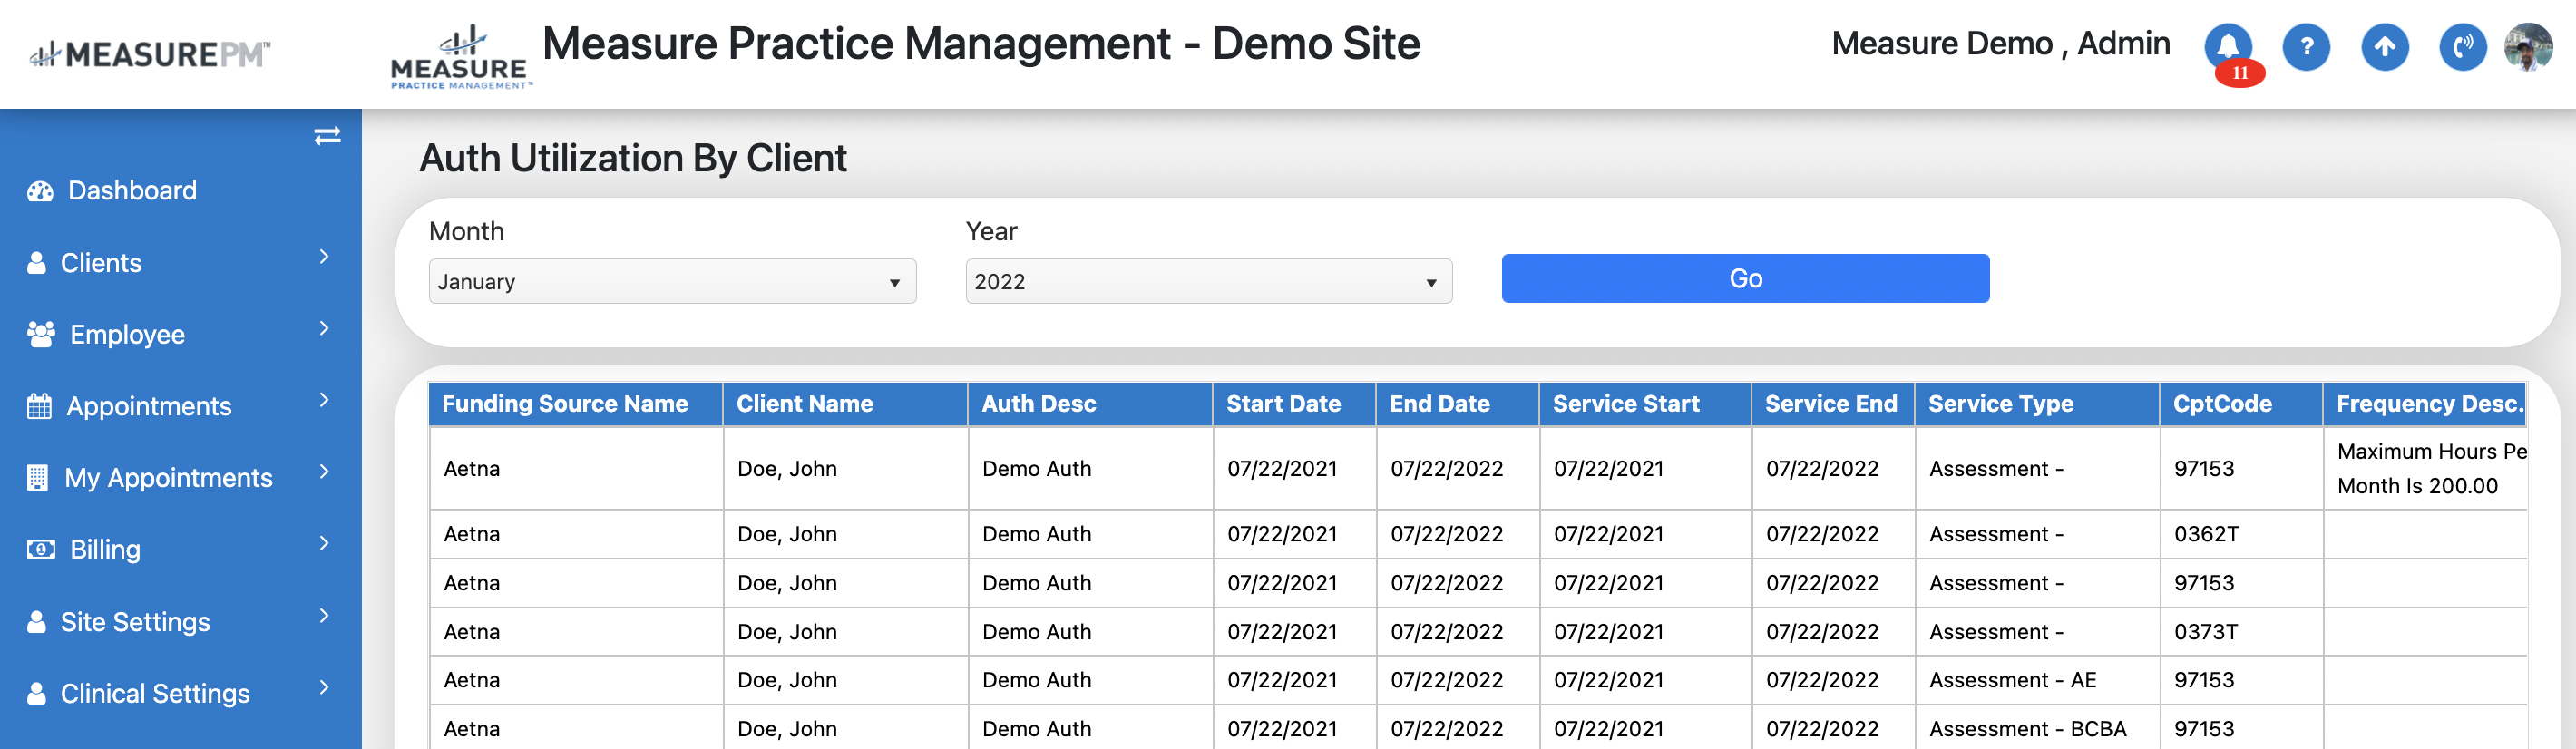
Task: Click the red 11 notification badge
Action: point(2240,73)
